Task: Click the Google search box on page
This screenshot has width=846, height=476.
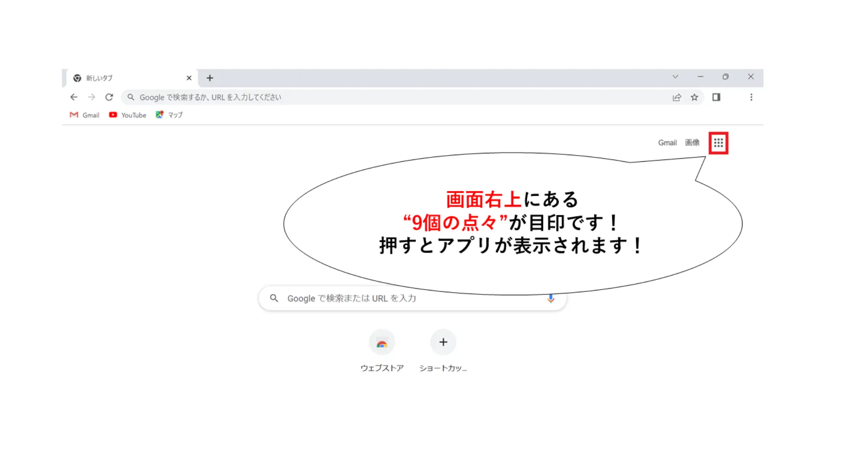Action: (412, 298)
